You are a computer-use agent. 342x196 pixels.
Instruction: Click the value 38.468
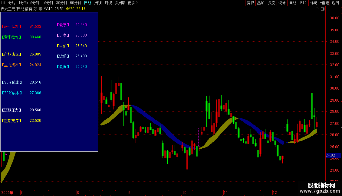(35, 37)
